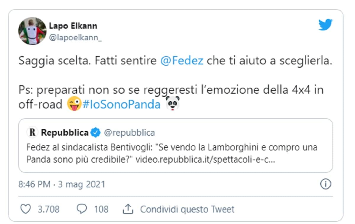Open replies via speech bubble icon
The width and height of the screenshot is (355, 224).
pos(81,209)
